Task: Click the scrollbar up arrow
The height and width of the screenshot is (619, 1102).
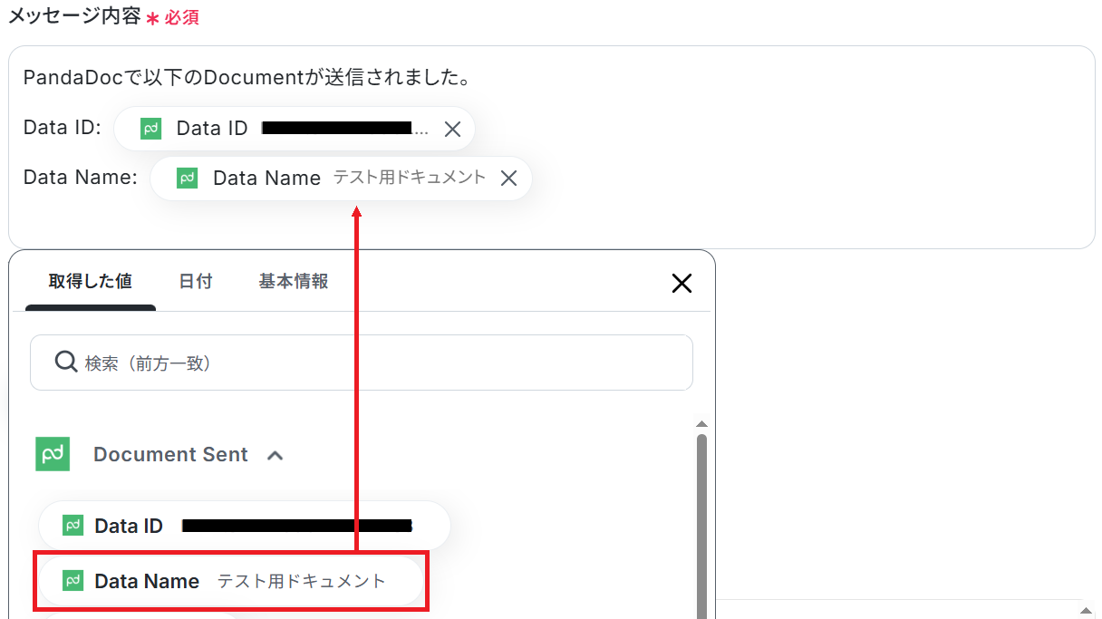Action: 701,424
